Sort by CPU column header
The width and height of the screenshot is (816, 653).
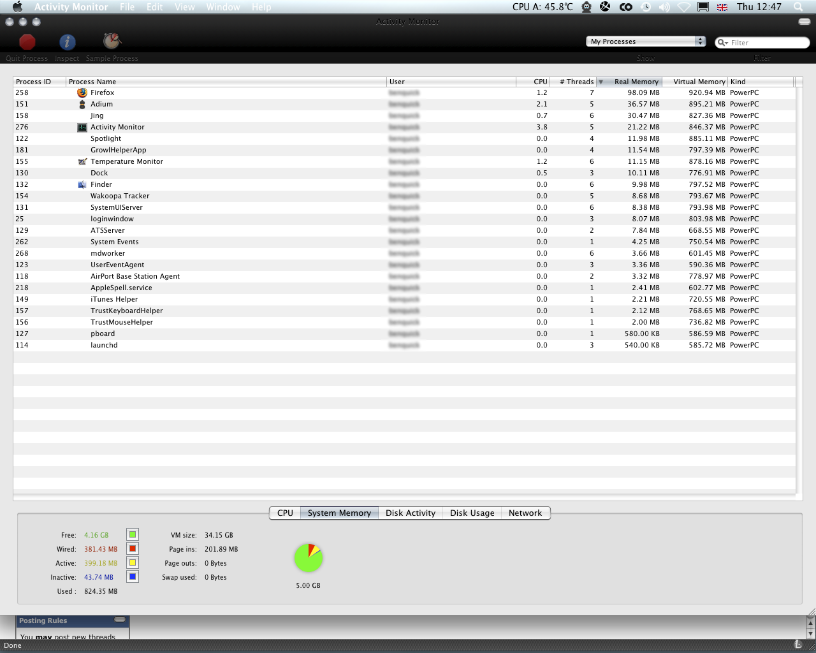533,82
